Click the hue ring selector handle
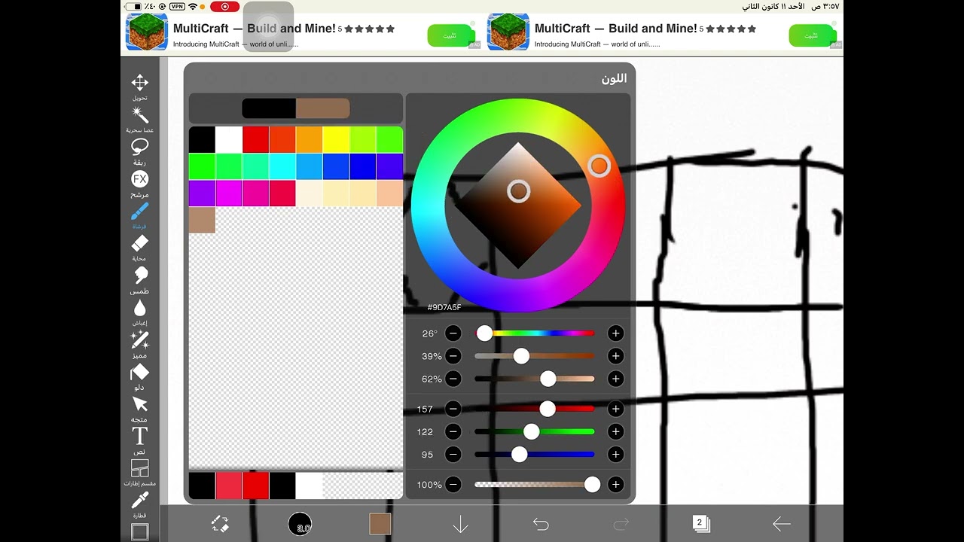The width and height of the screenshot is (964, 542). [x=599, y=166]
